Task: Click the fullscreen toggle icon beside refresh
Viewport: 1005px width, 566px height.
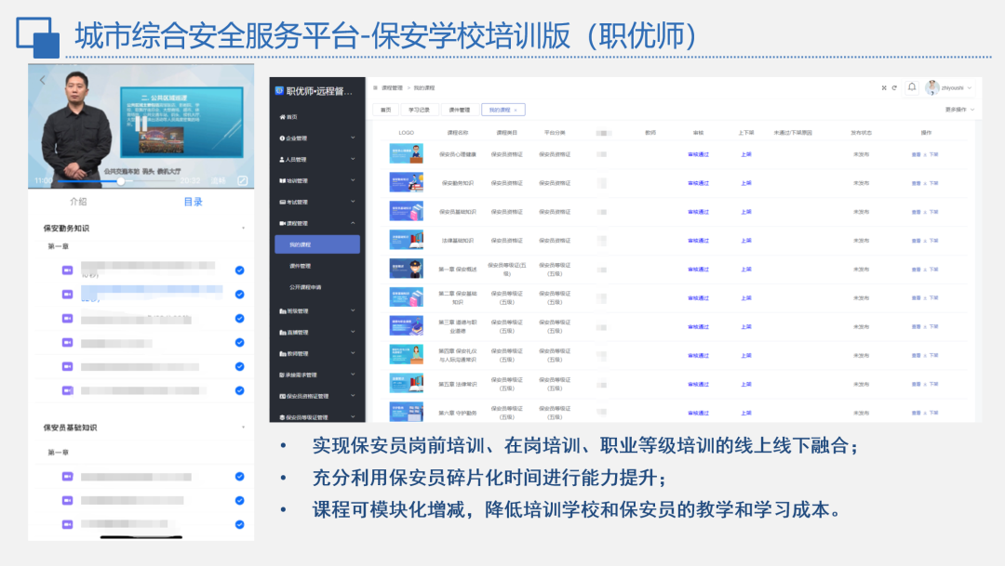Action: 884,87
